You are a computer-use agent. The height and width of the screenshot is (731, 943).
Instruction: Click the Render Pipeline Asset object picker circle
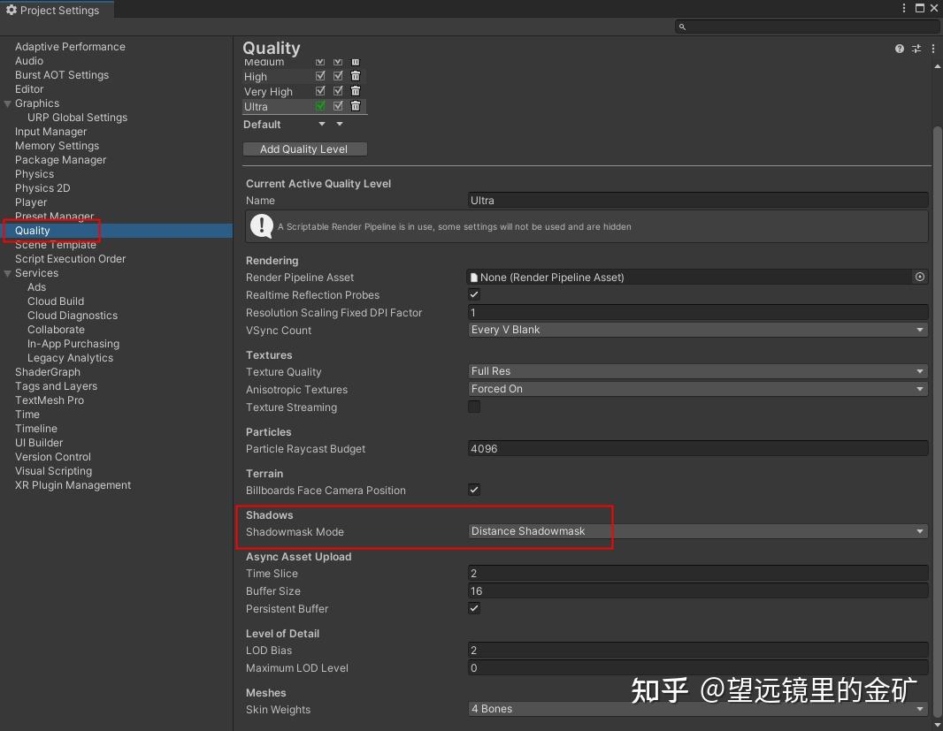coord(919,277)
